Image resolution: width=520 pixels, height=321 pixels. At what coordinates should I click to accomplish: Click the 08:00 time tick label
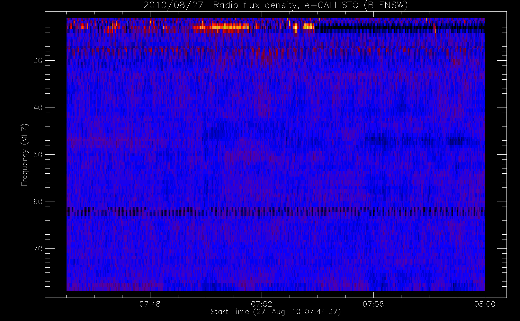pyautogui.click(x=485, y=304)
